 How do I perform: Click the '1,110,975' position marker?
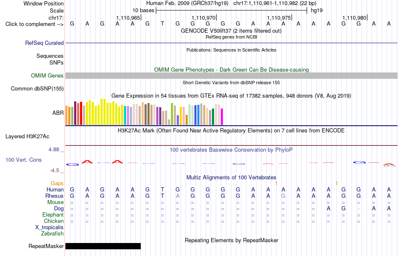tap(279, 18)
